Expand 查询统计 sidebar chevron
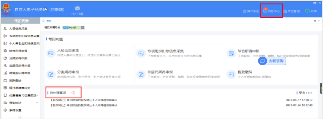Viewport: 323px width, 119px height. coord(37,103)
